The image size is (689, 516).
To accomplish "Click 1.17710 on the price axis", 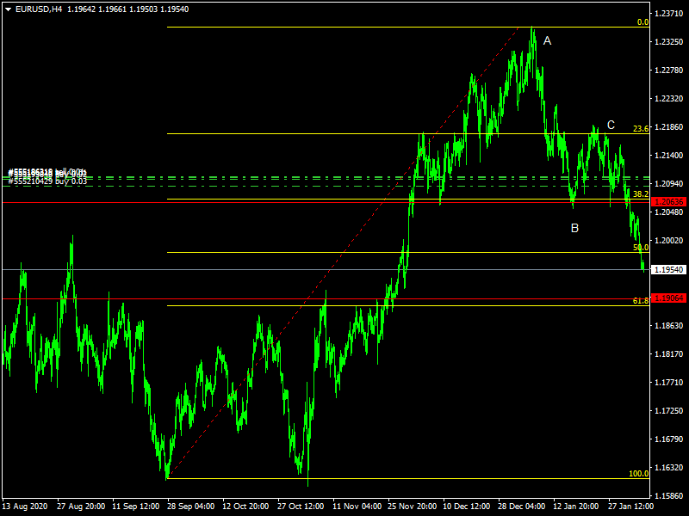I will tap(669, 383).
